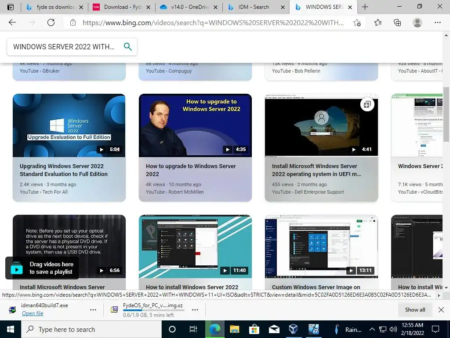
Task: Click the Bing video search box
Action: pos(64,47)
